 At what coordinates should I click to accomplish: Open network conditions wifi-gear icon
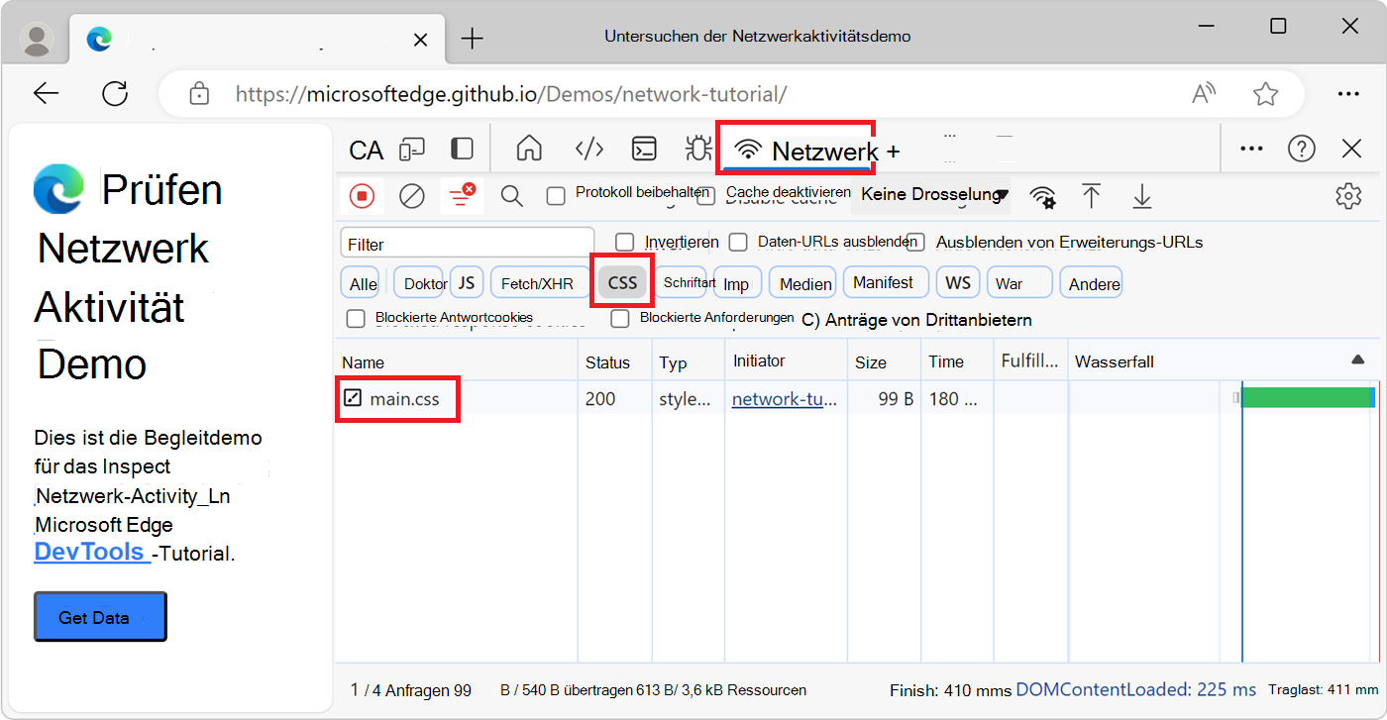click(x=1042, y=196)
